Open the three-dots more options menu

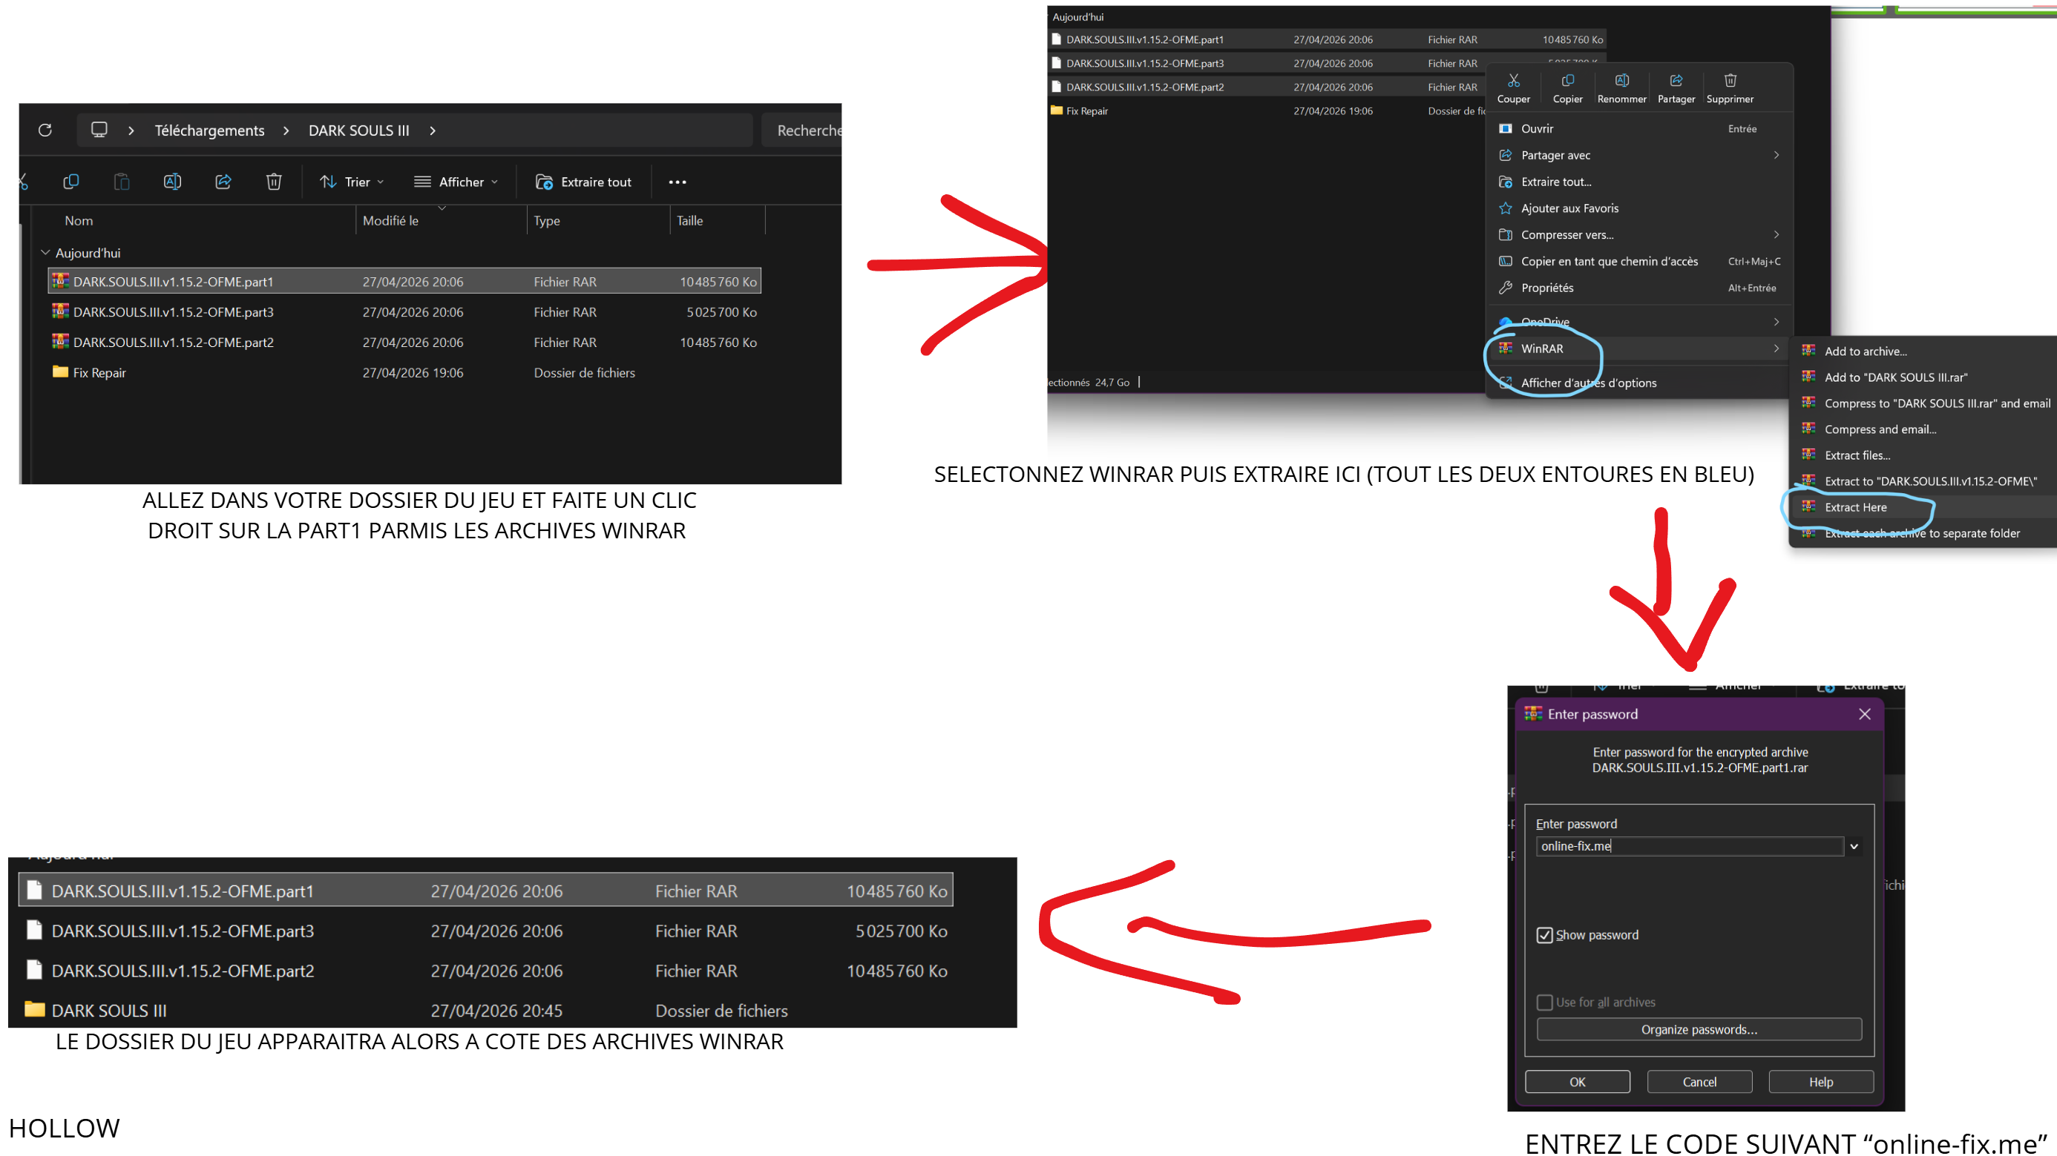(678, 182)
